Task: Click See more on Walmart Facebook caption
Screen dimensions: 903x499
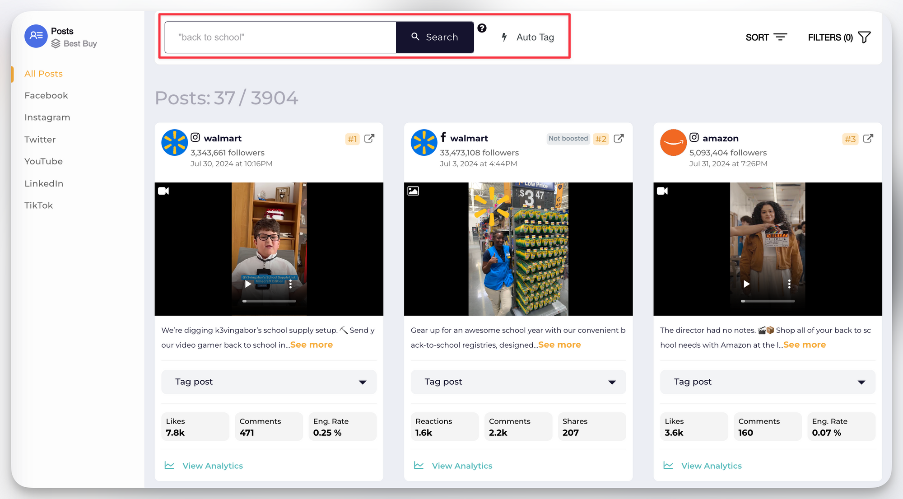Action: click(x=559, y=345)
